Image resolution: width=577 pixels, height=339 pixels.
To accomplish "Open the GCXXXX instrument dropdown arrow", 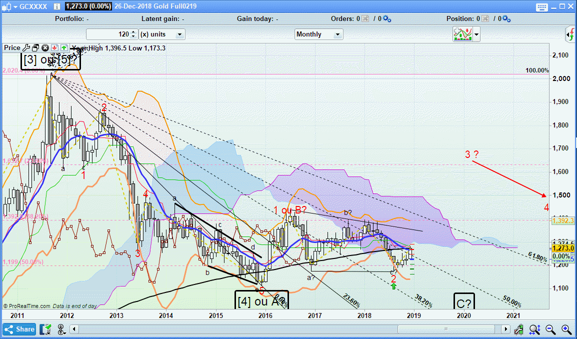I will (14, 6).
